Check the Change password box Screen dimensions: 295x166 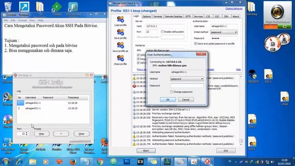pos(171,92)
